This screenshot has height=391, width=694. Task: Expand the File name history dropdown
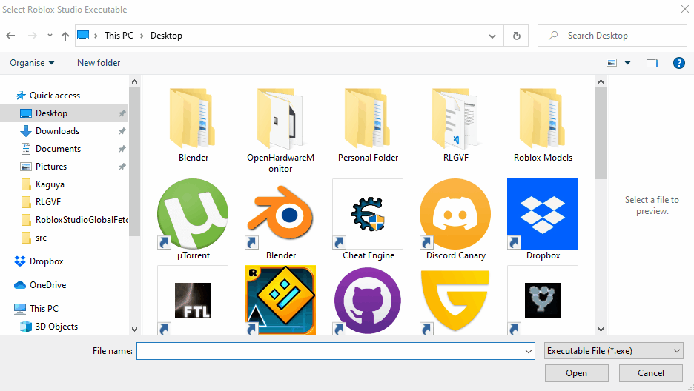(x=529, y=351)
